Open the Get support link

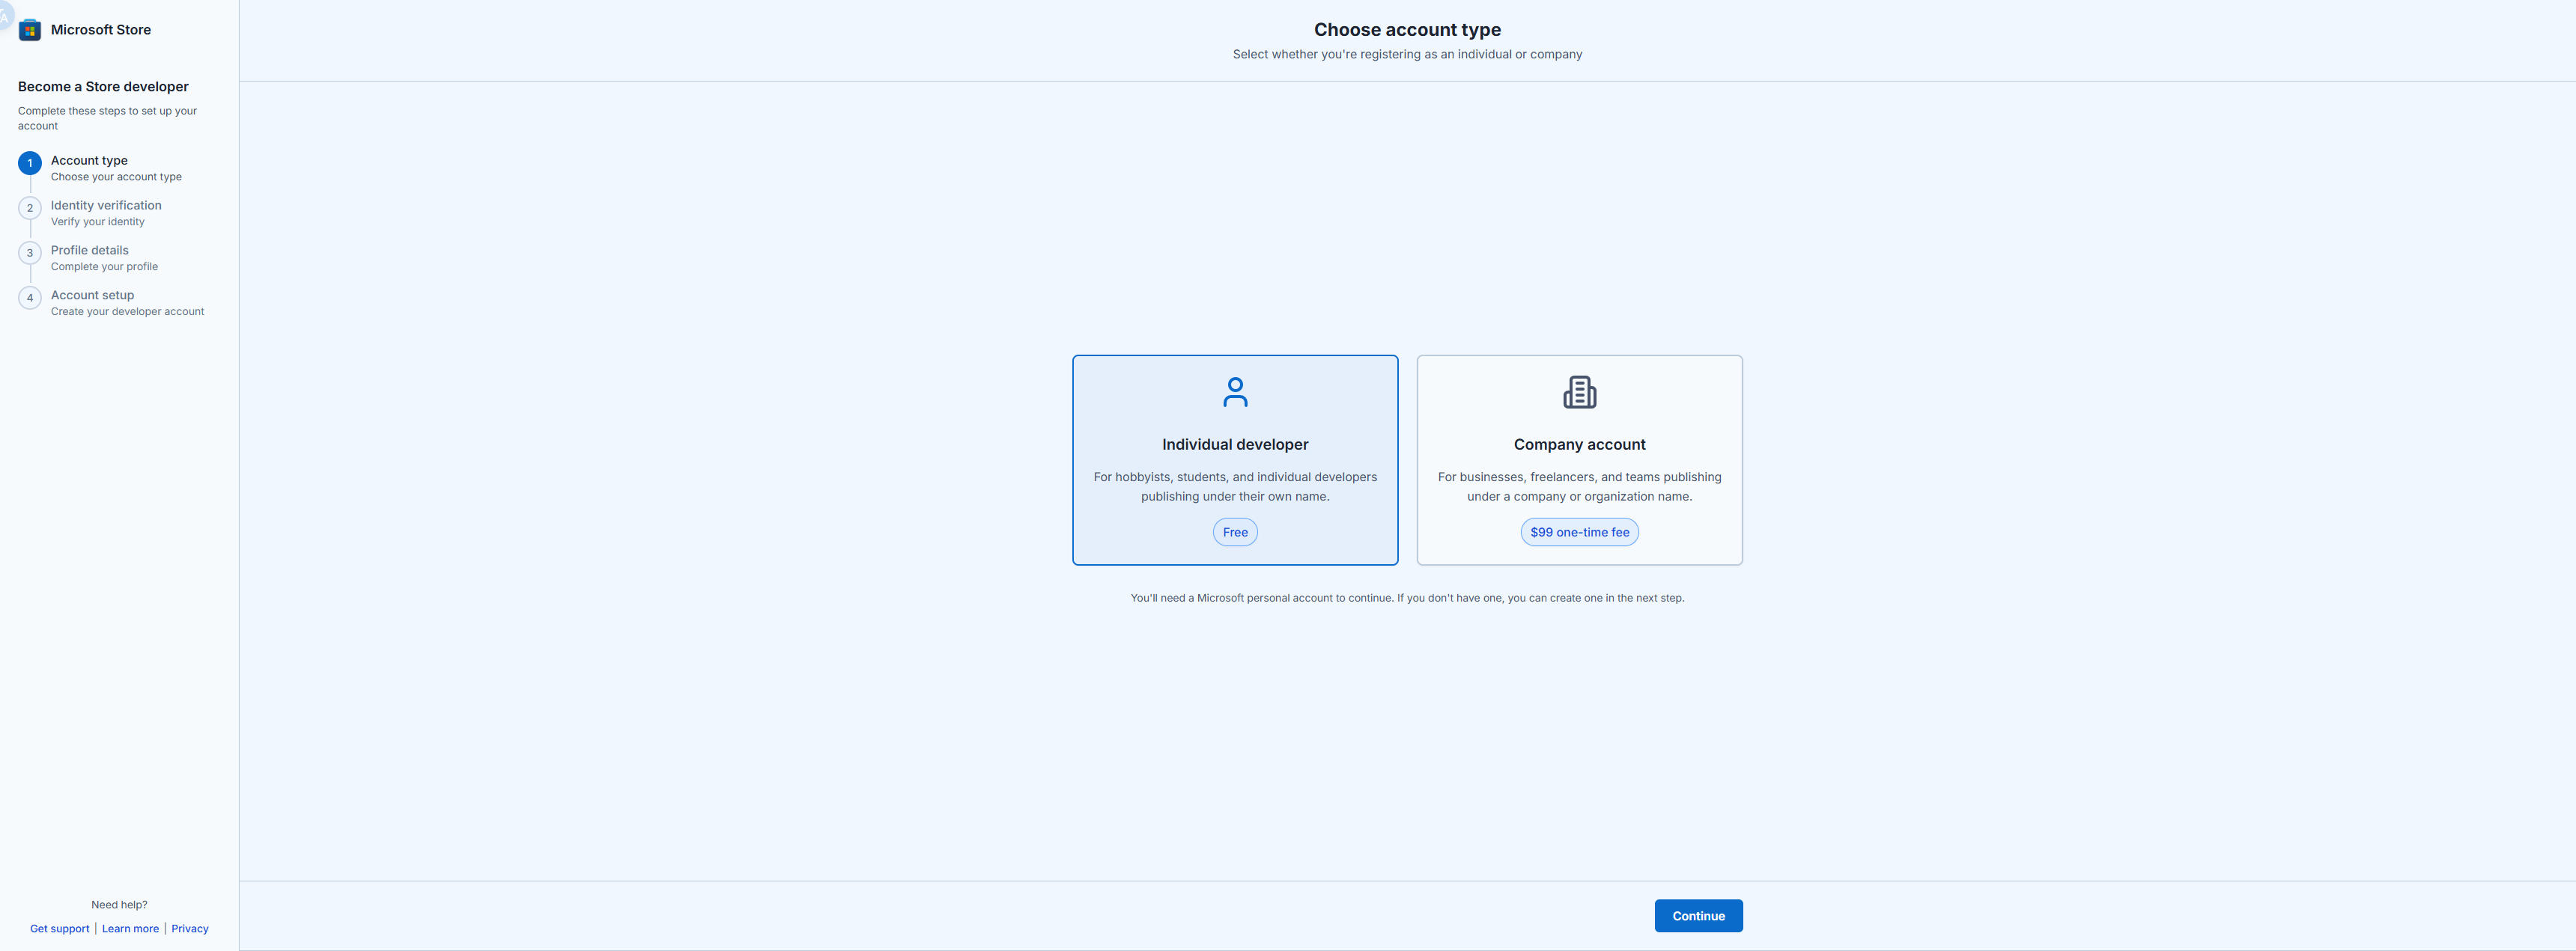pos(60,929)
